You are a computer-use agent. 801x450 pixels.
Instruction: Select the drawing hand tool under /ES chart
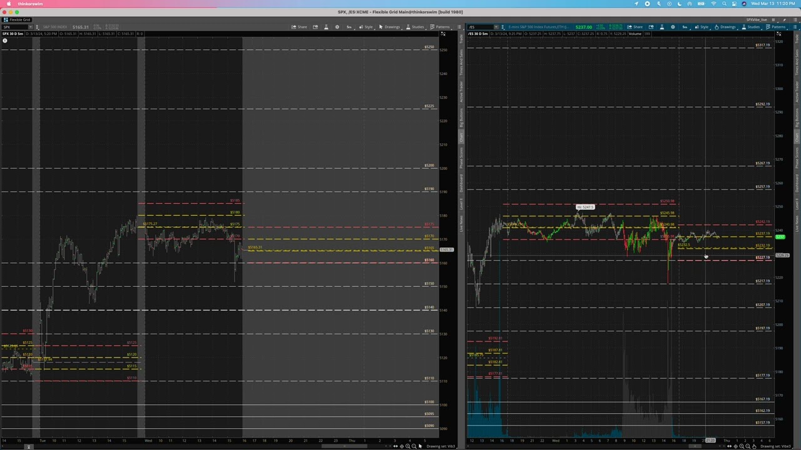point(754,446)
